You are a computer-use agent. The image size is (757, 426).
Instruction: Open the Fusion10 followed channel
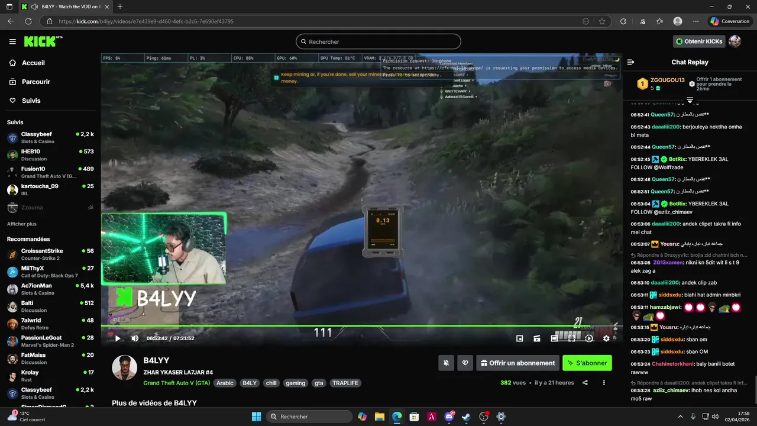pyautogui.click(x=50, y=172)
